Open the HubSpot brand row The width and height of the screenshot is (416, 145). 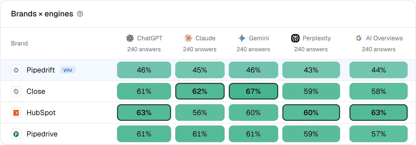pyautogui.click(x=208, y=113)
